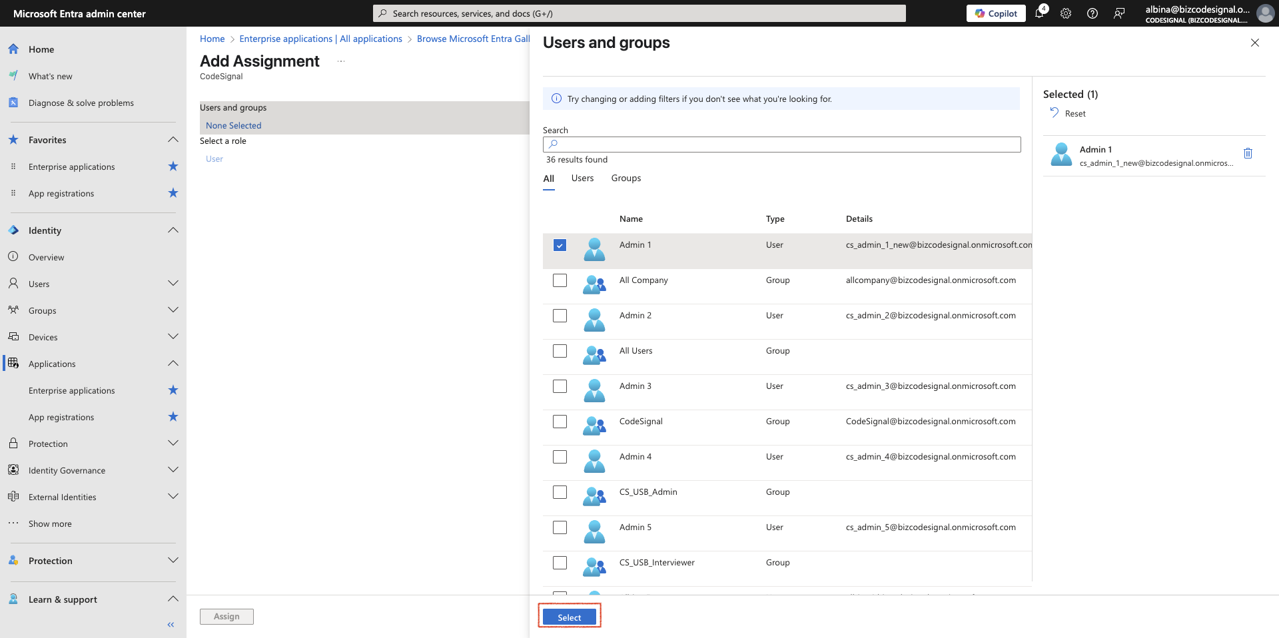Delete Admin 1 with trash icon

[x=1248, y=153]
